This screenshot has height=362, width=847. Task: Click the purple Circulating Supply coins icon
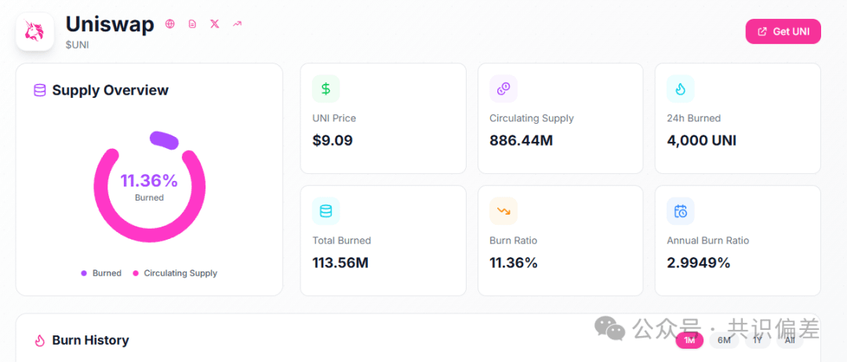coord(503,89)
